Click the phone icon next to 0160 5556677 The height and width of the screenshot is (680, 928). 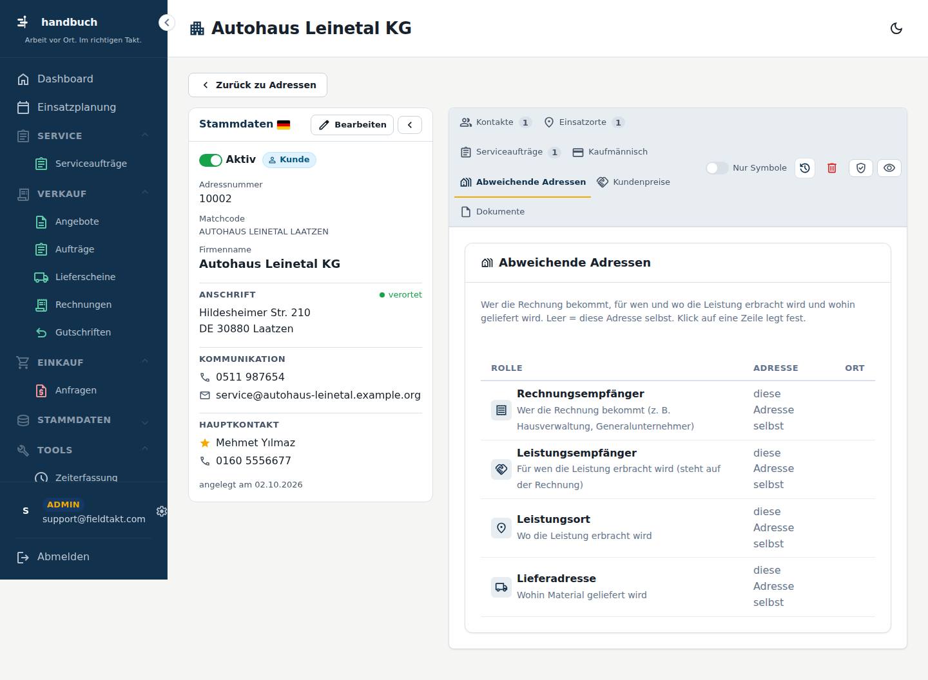[x=205, y=461]
